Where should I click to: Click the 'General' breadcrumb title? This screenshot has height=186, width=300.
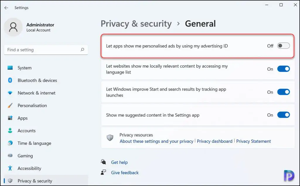click(200, 24)
